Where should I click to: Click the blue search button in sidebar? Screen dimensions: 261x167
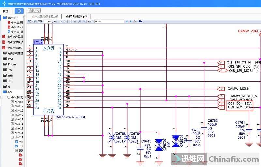pos(19,11)
